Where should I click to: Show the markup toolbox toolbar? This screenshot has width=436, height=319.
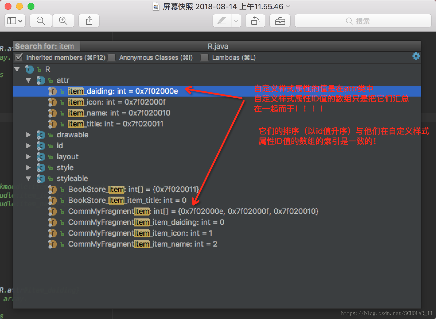click(x=280, y=21)
